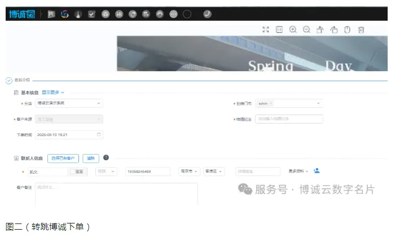Viewport: 404px width, 237px height.
Task: Click the help question mark icon
Action: pos(106,158)
